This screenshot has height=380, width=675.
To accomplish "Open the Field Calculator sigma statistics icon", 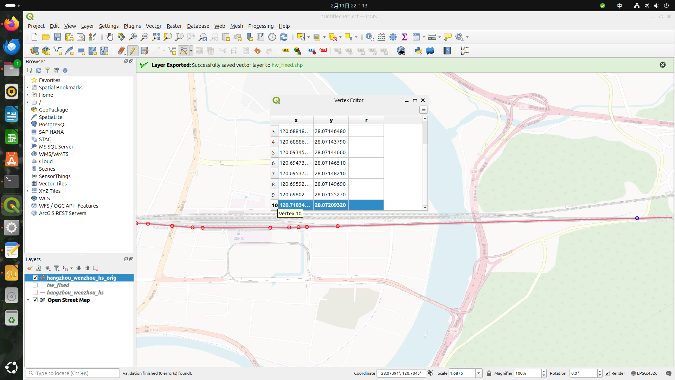I will point(405,37).
